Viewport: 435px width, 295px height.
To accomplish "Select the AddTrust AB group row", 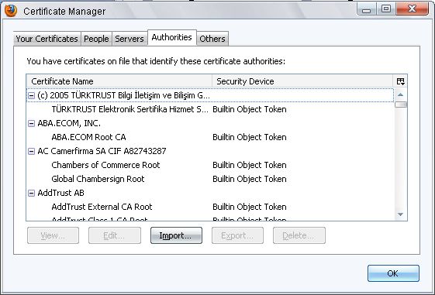I will [x=210, y=193].
